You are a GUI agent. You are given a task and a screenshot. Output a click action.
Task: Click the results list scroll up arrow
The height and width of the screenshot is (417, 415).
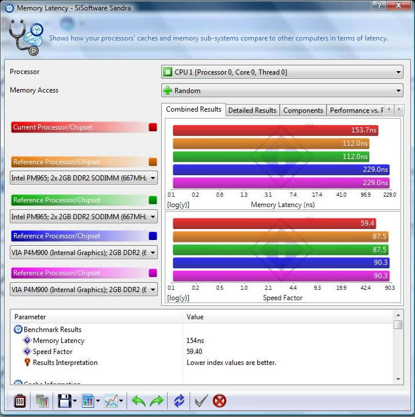coord(398,315)
